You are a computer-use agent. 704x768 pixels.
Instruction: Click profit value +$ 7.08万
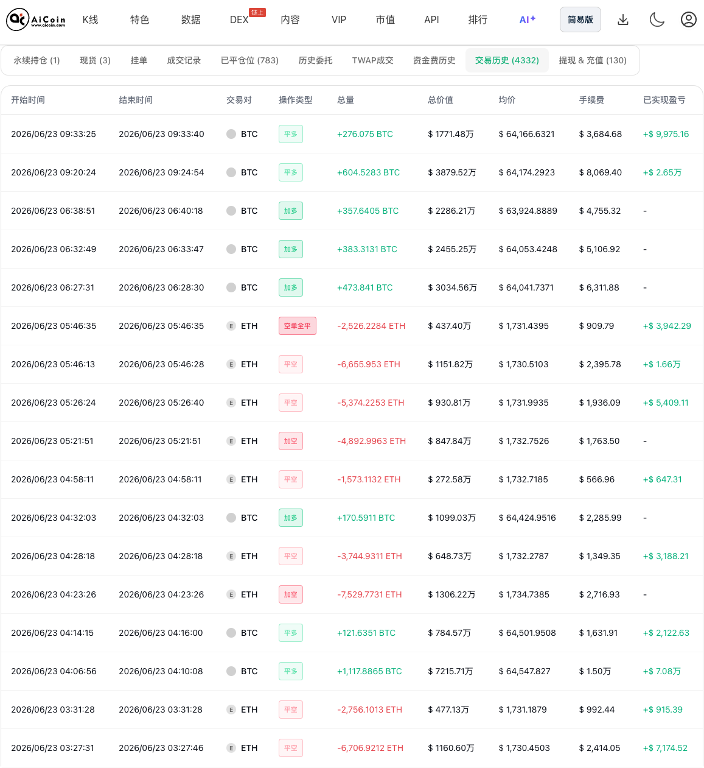point(662,671)
